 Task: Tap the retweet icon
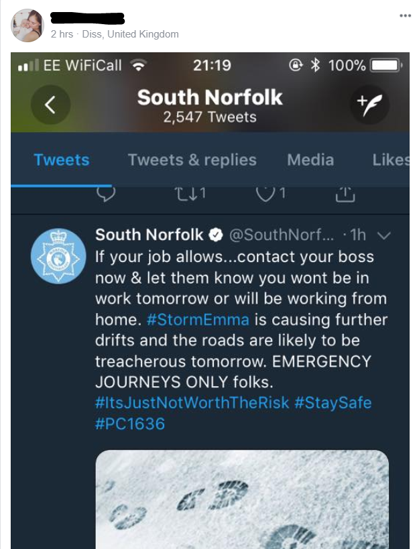189,194
